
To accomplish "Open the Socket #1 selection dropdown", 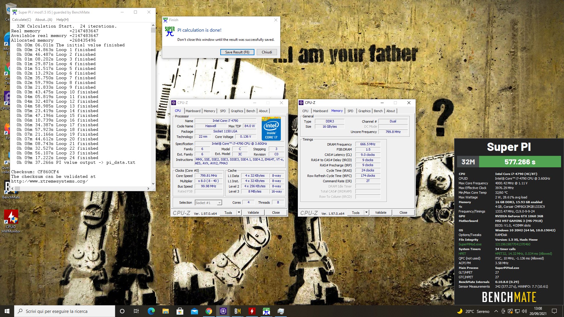I will click(208, 203).
